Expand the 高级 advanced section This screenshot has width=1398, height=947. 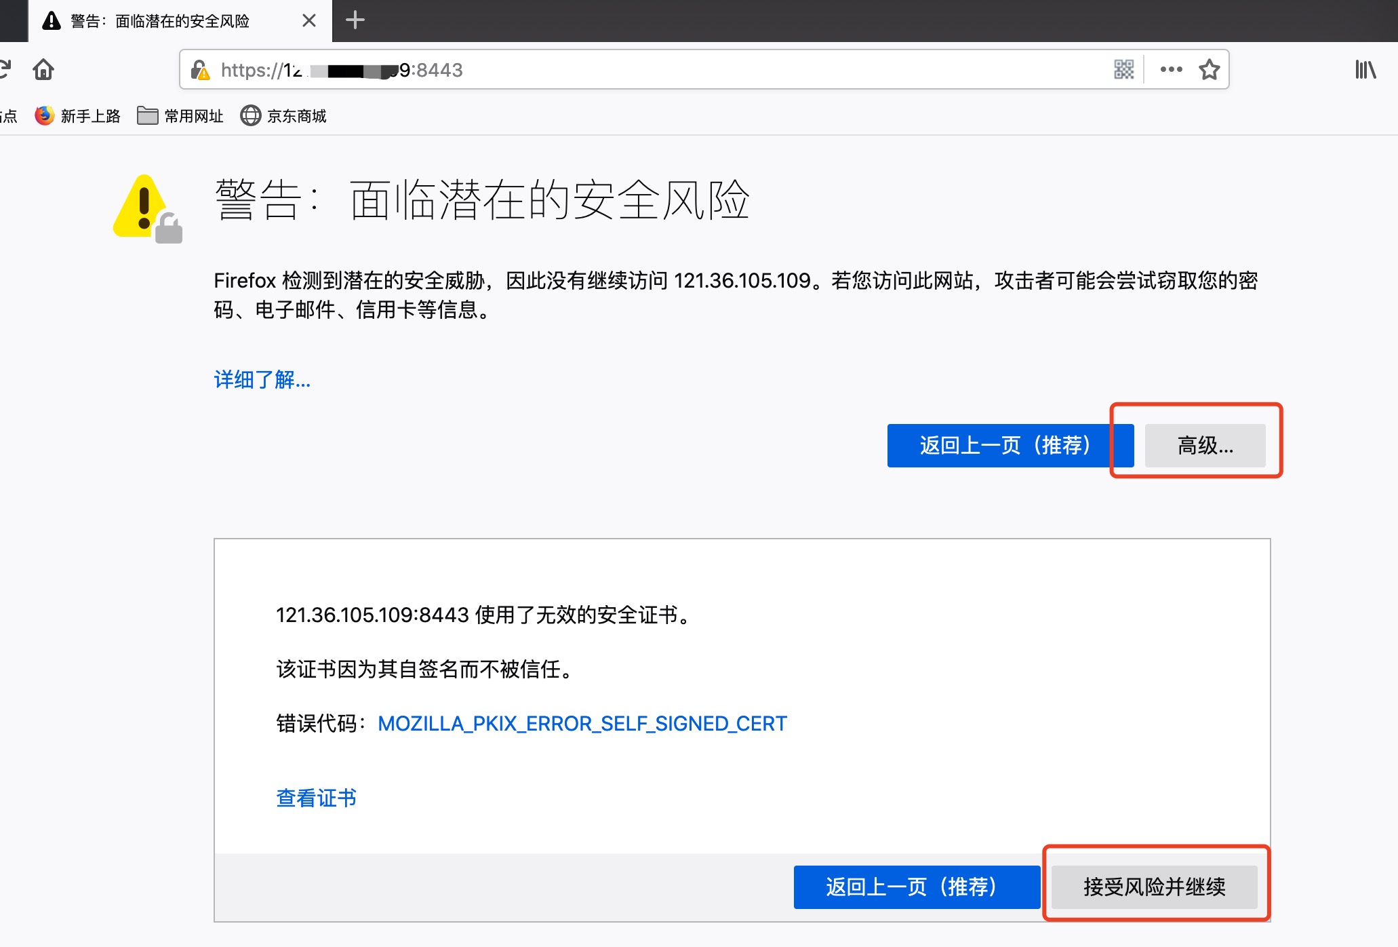tap(1205, 446)
